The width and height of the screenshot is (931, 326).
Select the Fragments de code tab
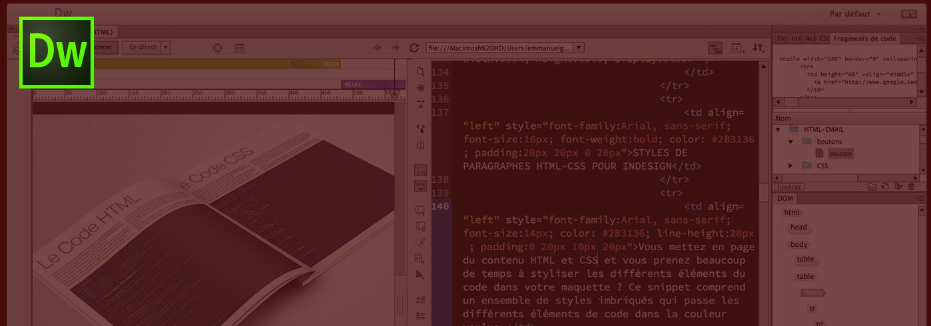point(864,39)
